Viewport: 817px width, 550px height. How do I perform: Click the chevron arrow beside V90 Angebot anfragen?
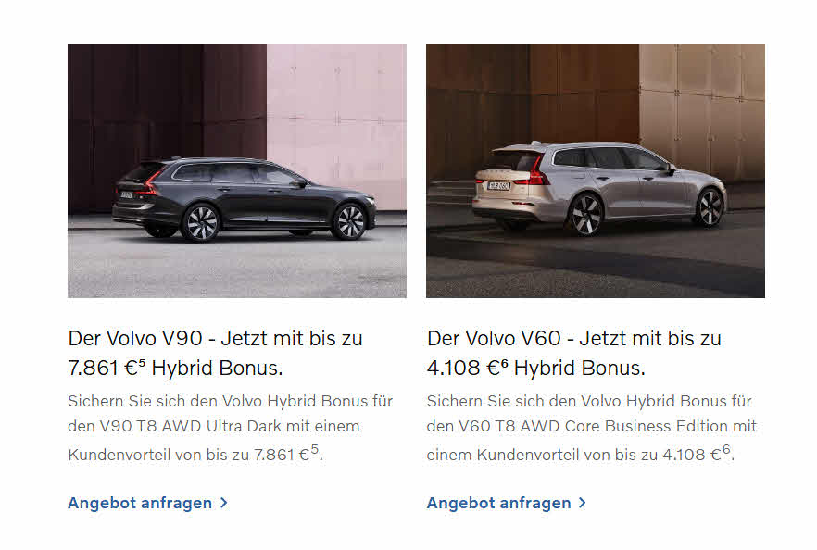223,503
